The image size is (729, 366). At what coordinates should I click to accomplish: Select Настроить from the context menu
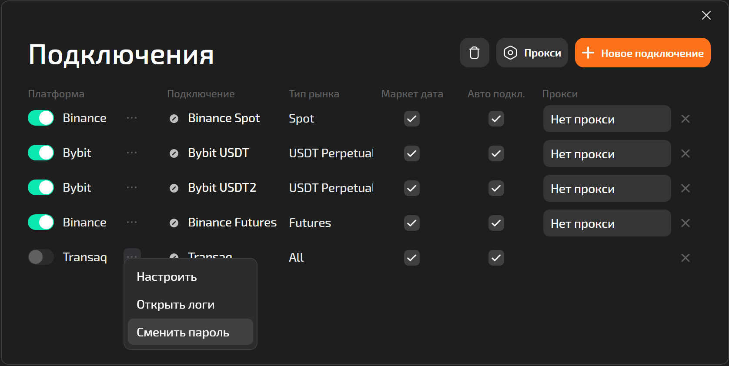(167, 277)
